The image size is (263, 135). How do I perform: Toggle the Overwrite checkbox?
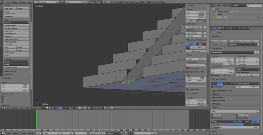tap(212, 115)
